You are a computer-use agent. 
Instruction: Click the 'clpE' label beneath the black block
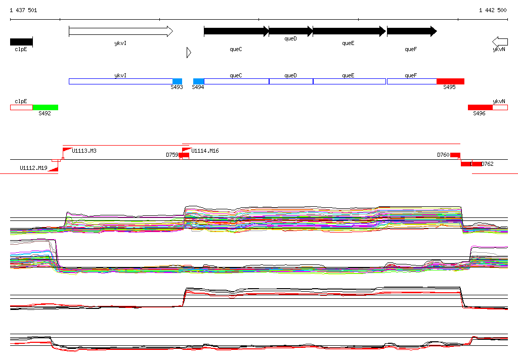21,49
